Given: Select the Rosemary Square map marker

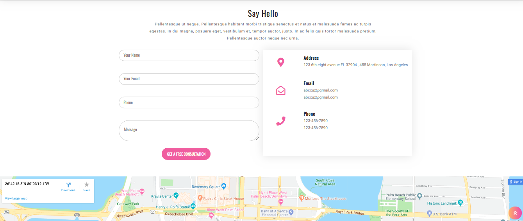Looking at the screenshot, I should pyautogui.click(x=224, y=186).
